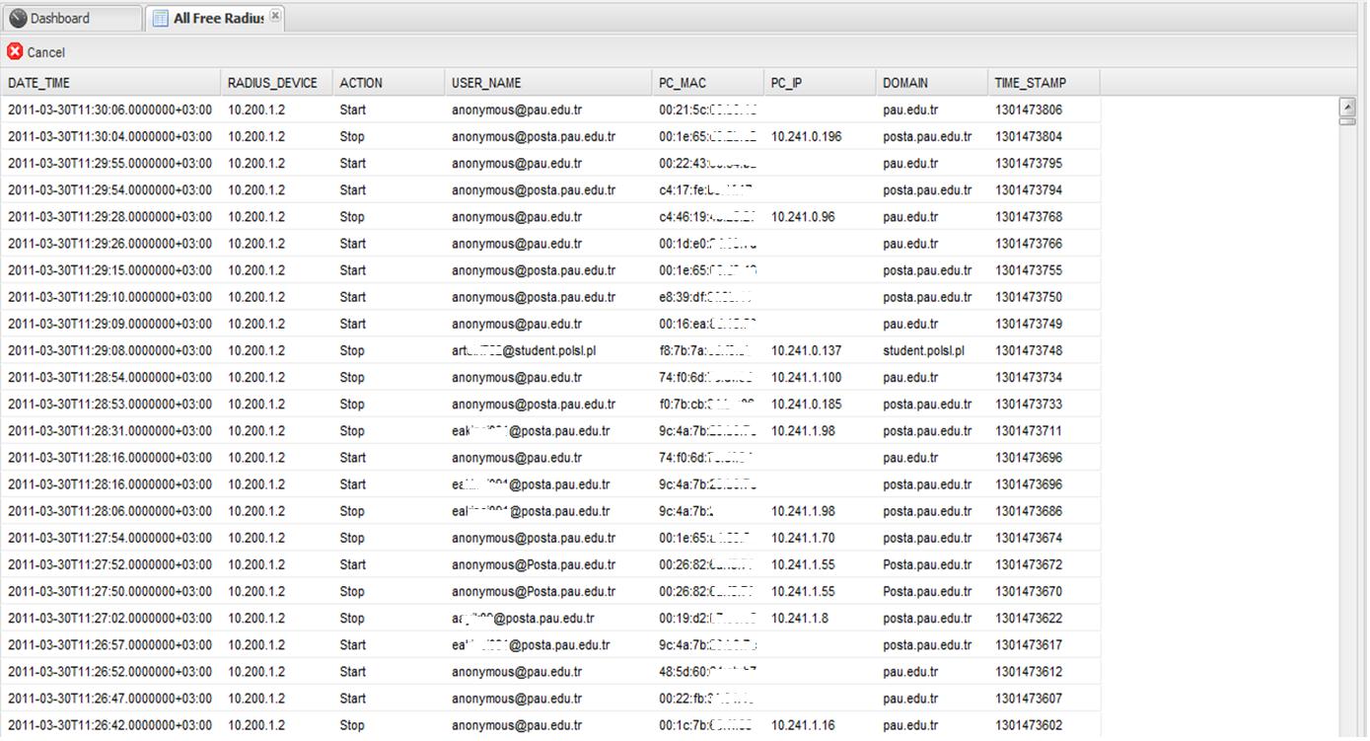Select MAC cell starting with f8:7b:7a

pos(706,350)
